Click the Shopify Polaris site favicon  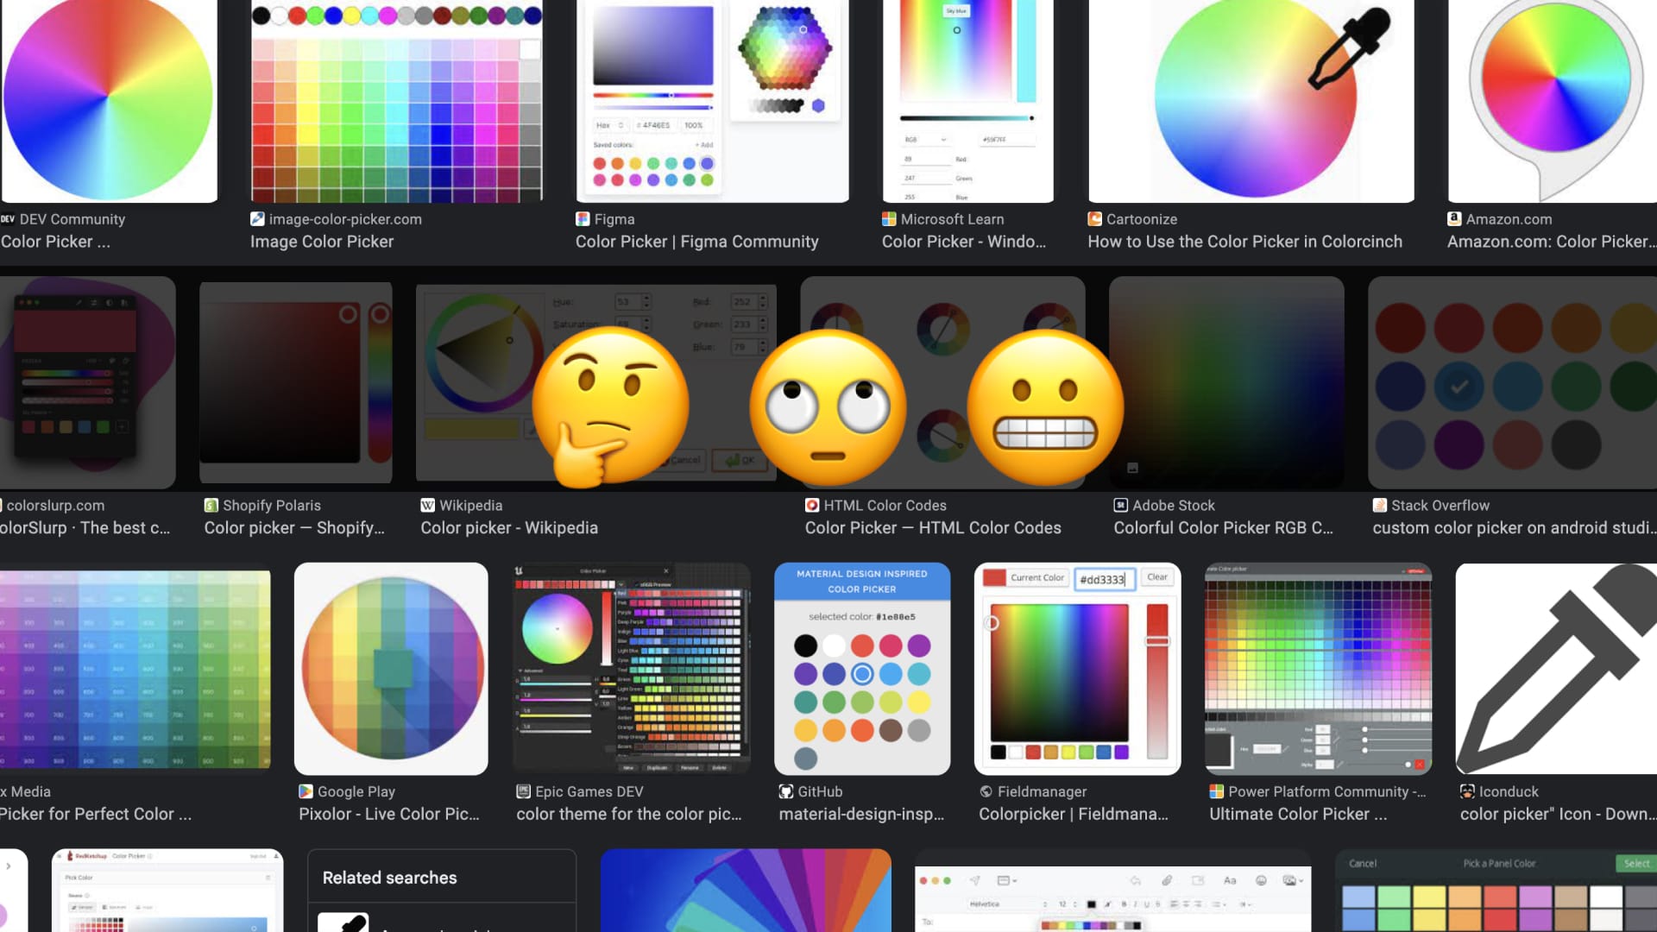click(211, 505)
